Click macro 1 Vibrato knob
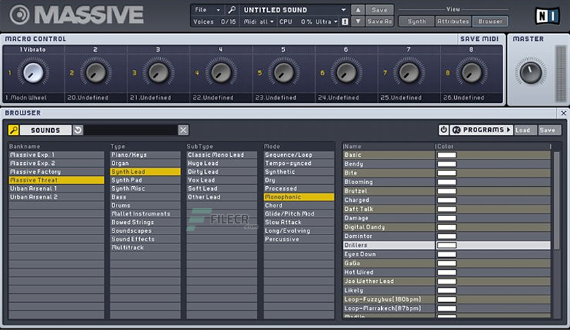Screen dimensions: 570x330 33,73
